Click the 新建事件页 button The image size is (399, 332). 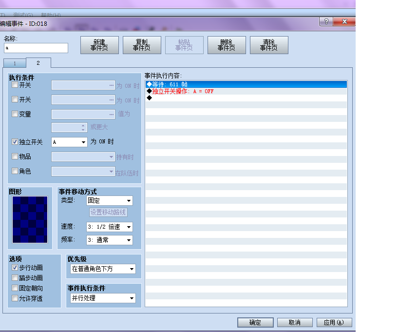(99, 45)
